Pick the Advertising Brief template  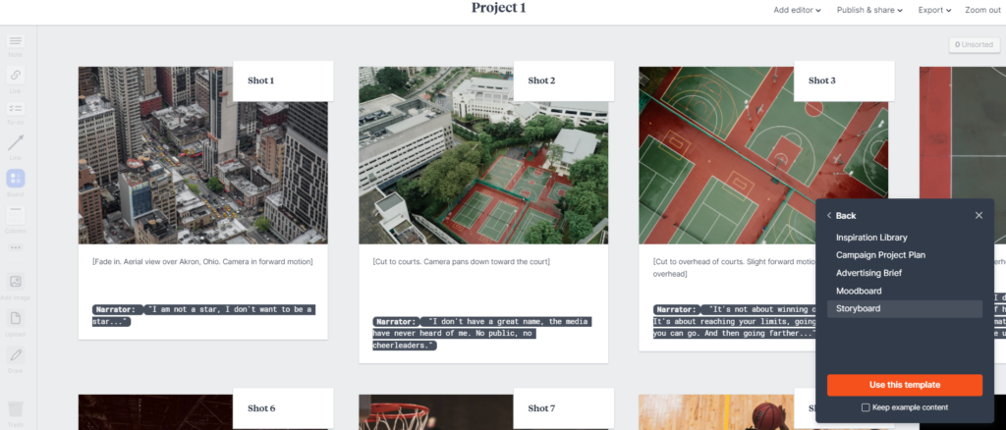click(x=868, y=273)
